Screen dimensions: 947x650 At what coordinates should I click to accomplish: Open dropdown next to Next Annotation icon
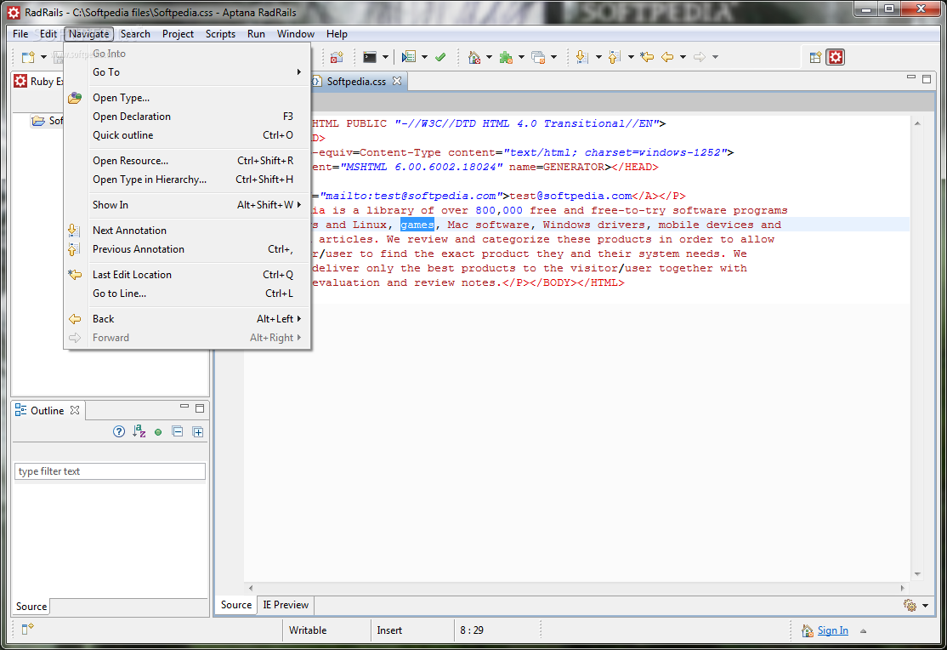point(598,58)
